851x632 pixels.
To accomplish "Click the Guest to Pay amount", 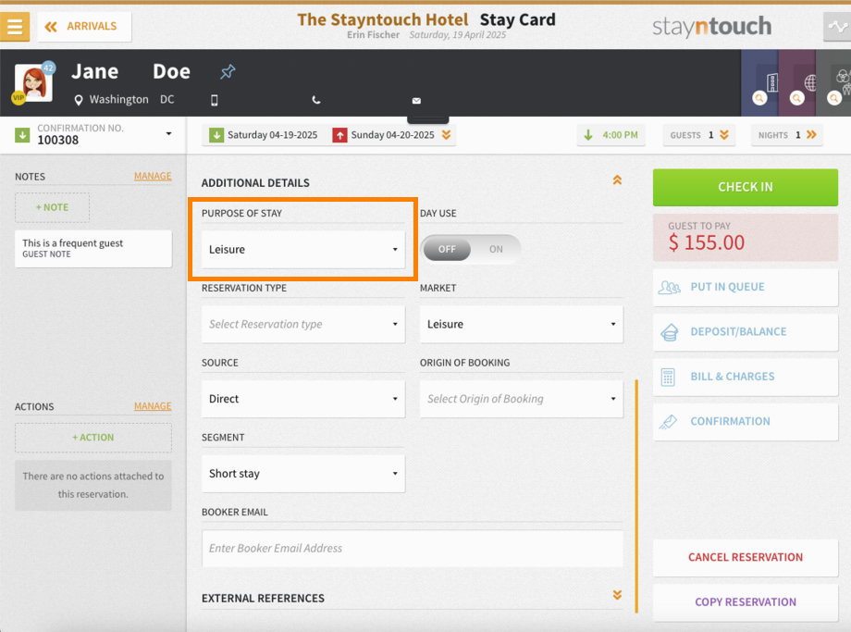I will tap(706, 242).
